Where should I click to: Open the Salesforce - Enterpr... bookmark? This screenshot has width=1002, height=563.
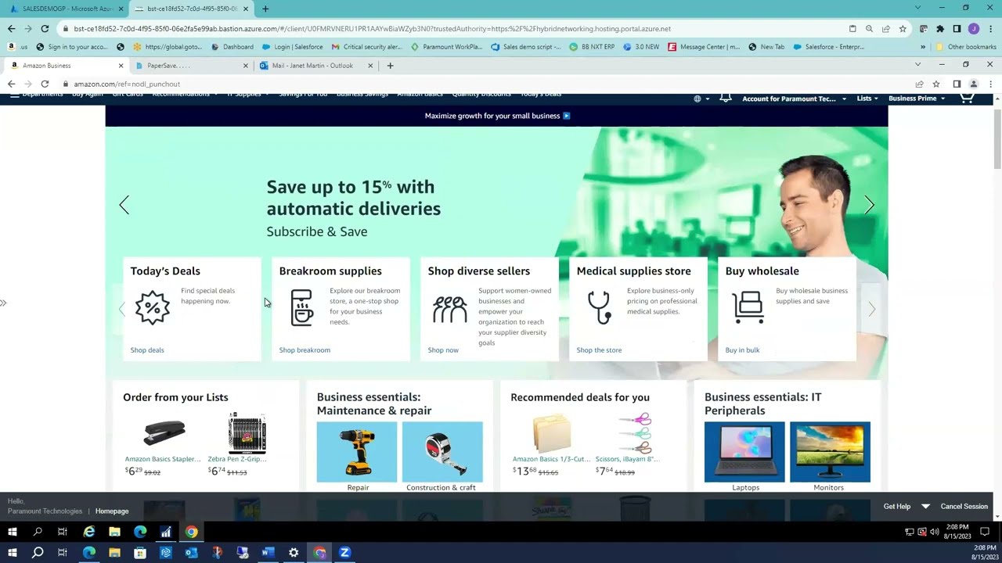coord(828,47)
